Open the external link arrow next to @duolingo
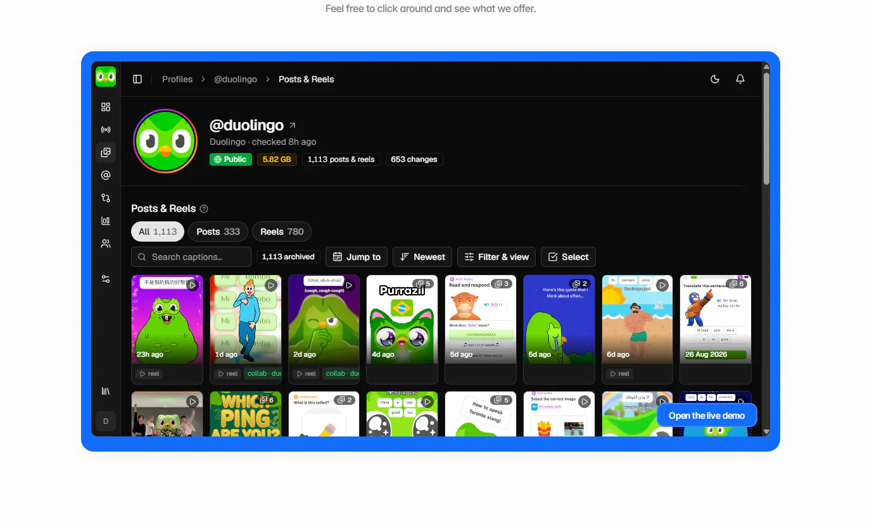This screenshot has height=525, width=872. (x=293, y=125)
